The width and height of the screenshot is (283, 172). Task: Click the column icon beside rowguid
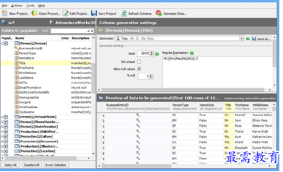pos(16,102)
